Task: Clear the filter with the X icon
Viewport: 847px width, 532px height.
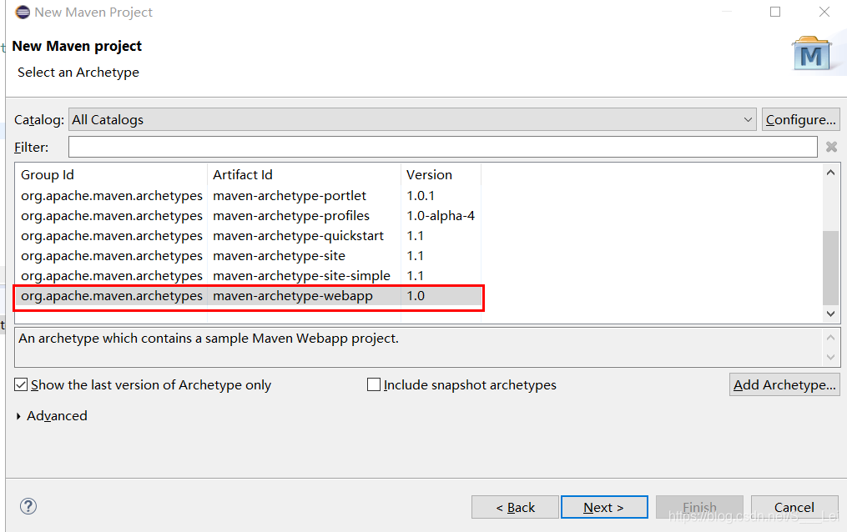Action: click(x=831, y=147)
